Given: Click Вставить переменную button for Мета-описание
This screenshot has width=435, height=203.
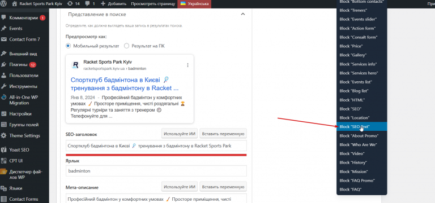Looking at the screenshot, I should [223, 187].
